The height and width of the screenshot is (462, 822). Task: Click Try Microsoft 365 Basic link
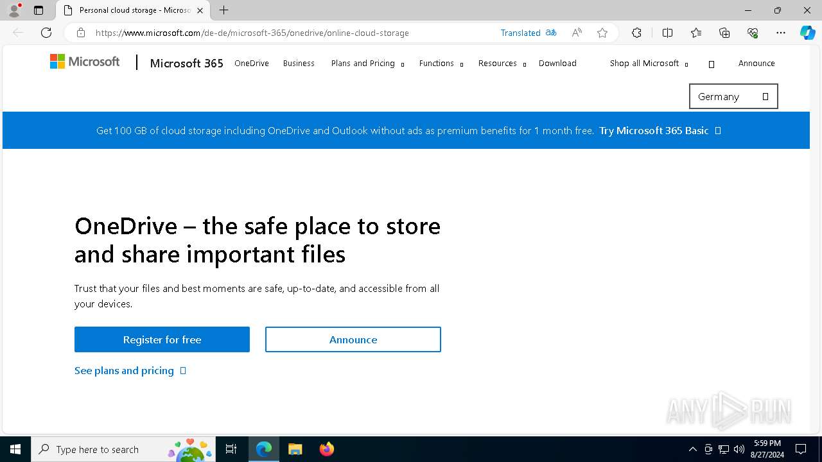click(660, 130)
